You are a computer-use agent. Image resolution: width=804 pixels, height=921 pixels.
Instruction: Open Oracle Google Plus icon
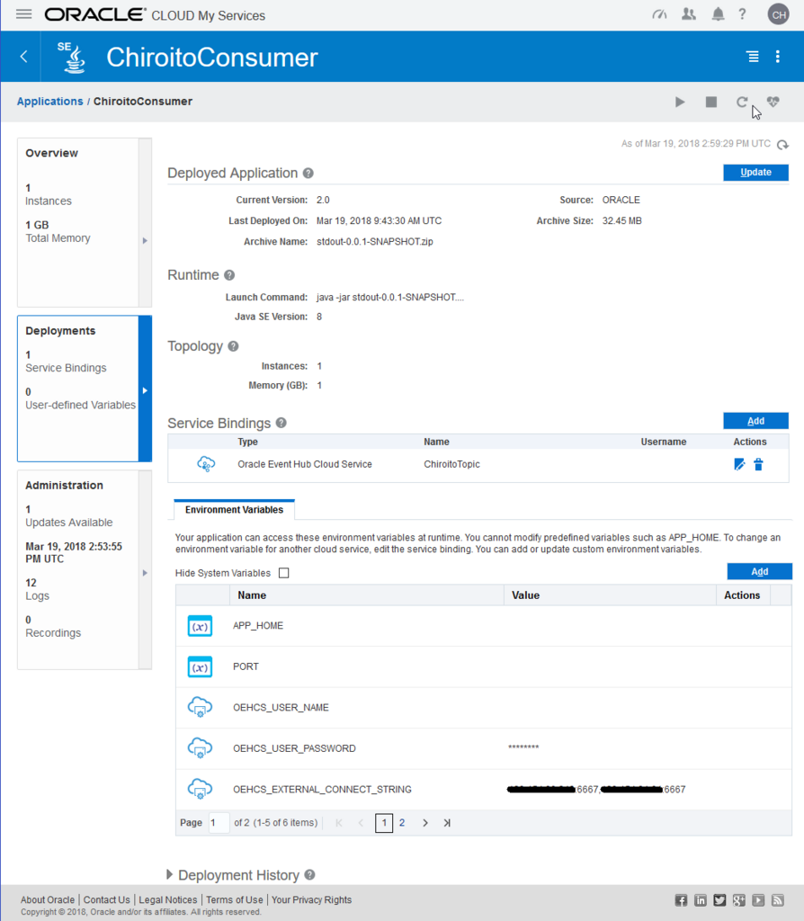[739, 900]
